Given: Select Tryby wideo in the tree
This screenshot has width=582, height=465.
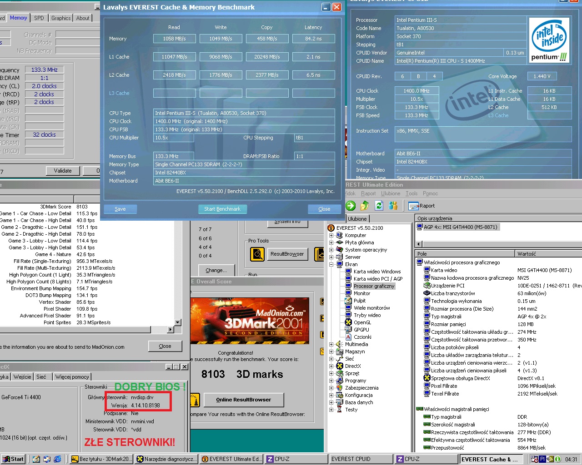Looking at the screenshot, I should 367,315.
